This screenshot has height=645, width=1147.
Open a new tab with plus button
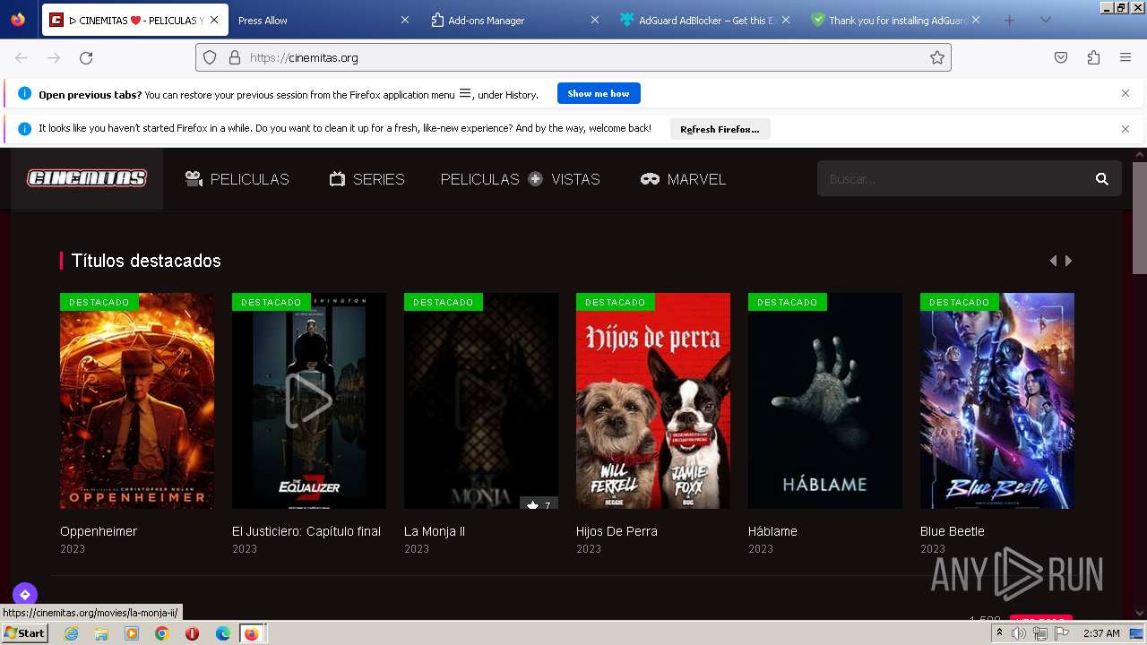pyautogui.click(x=1009, y=20)
